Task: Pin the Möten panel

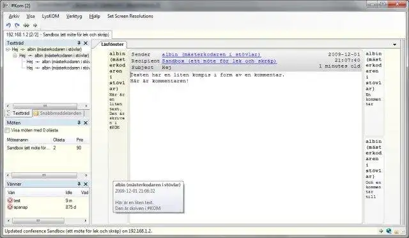Action: point(79,123)
